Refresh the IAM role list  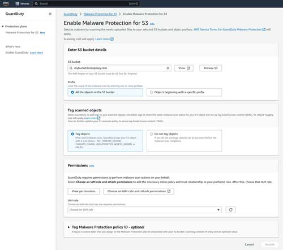(x=230, y=210)
